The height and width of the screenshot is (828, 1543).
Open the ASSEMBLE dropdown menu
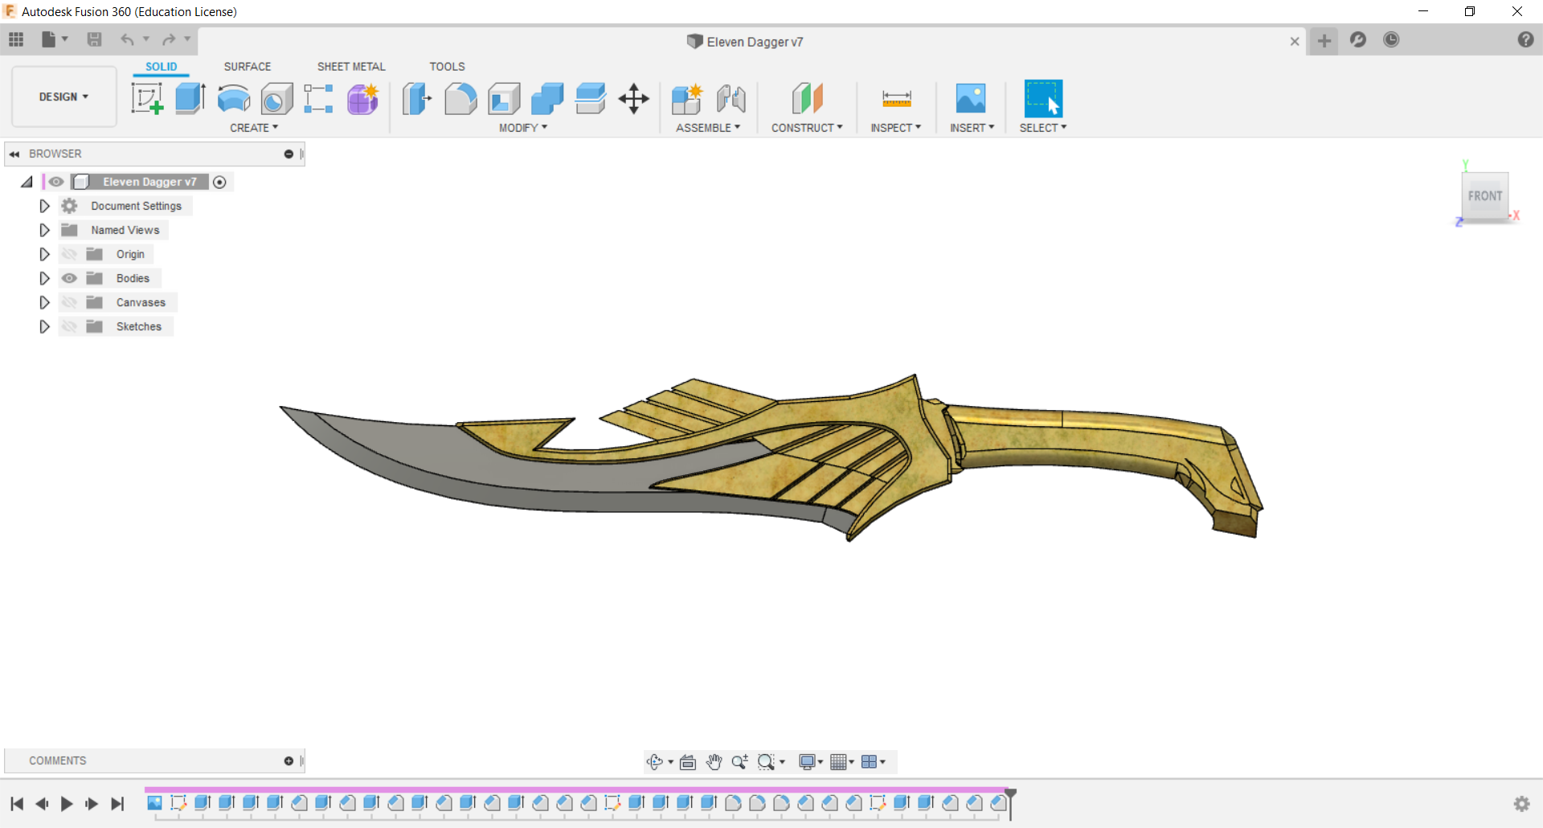click(708, 128)
